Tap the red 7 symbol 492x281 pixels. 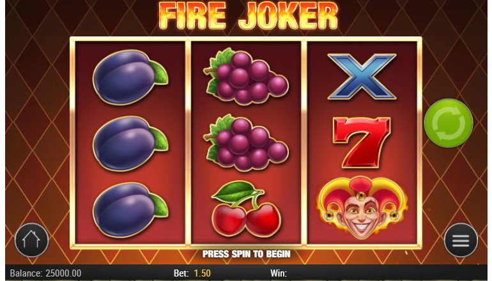click(x=362, y=142)
